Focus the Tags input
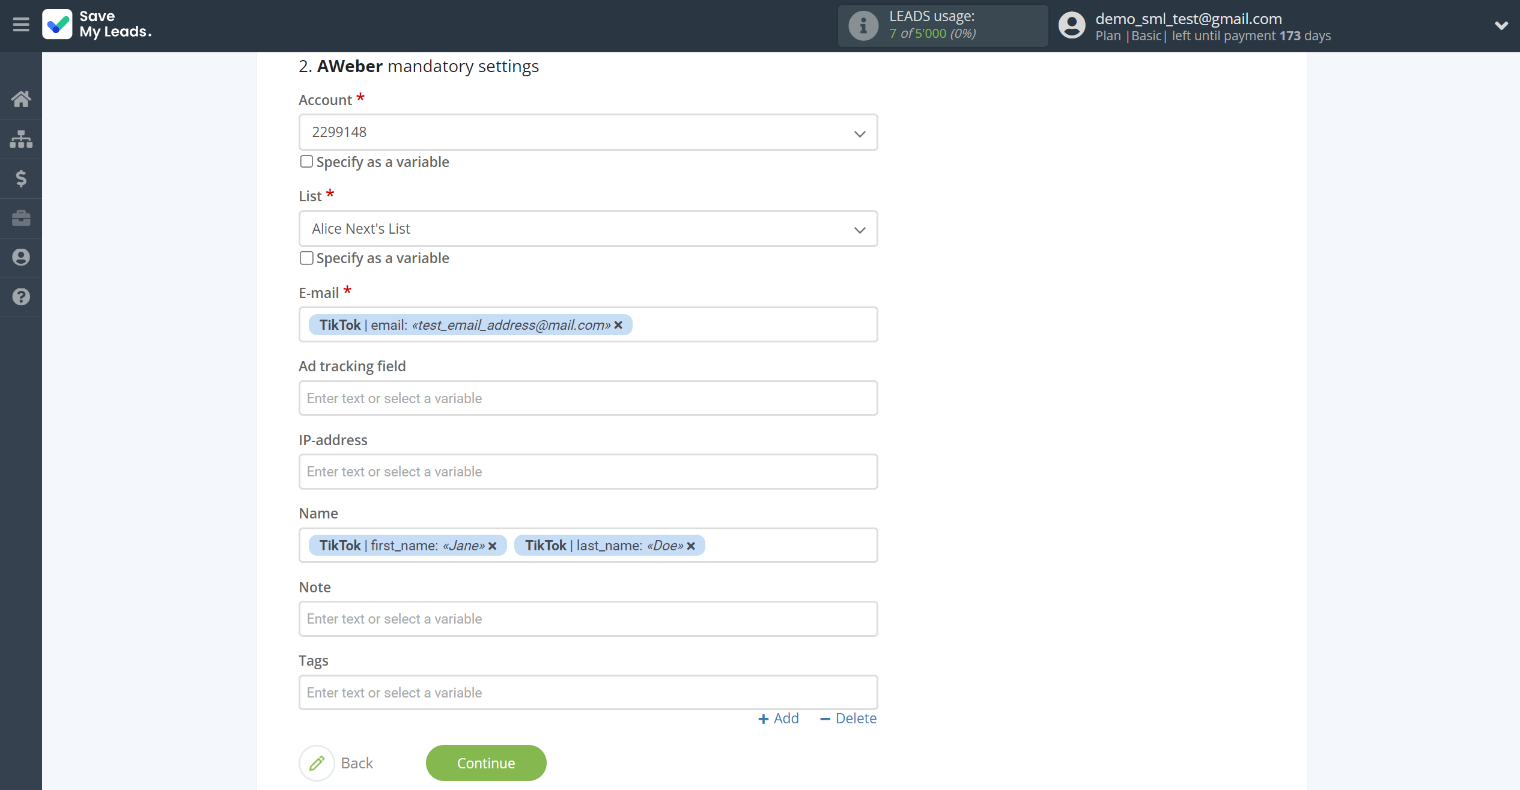This screenshot has height=790, width=1520. point(588,693)
